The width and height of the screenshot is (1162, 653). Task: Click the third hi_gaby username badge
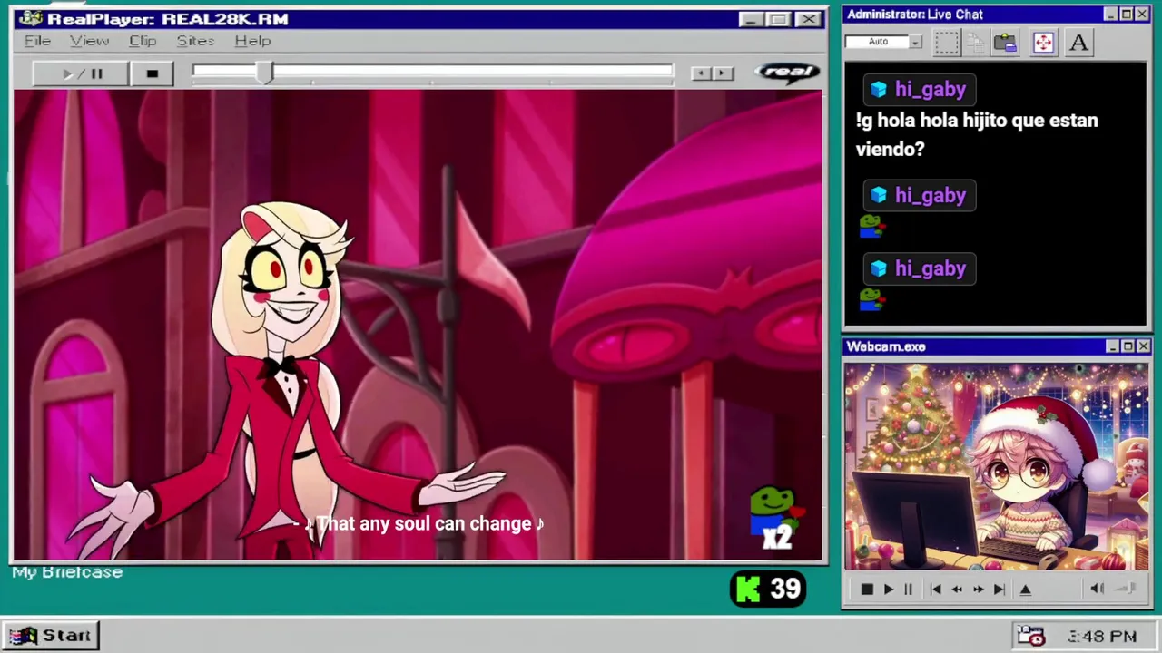coord(920,268)
